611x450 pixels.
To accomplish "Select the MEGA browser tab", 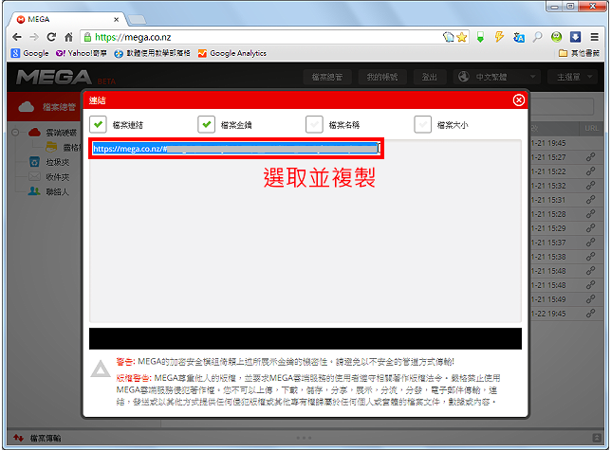I will [66, 19].
